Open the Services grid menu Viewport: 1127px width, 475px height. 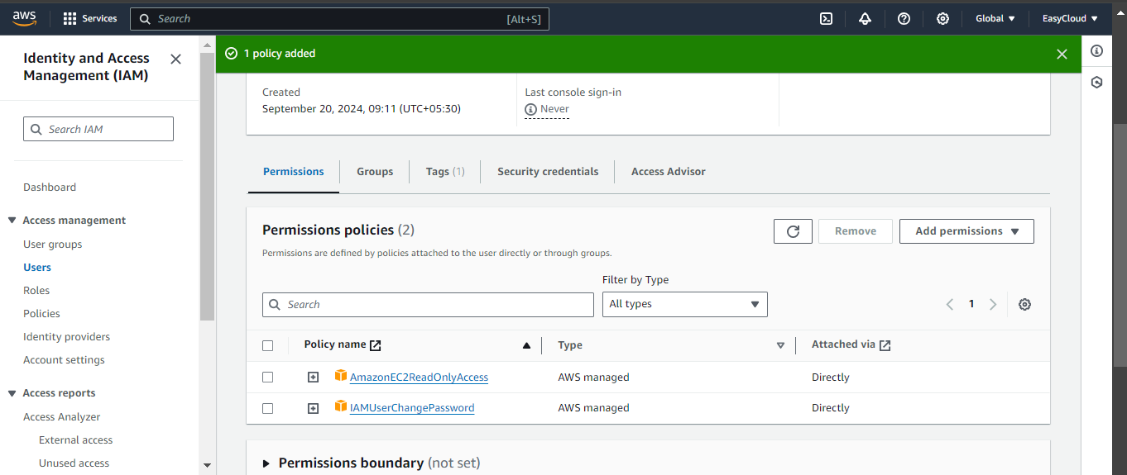[x=90, y=18]
